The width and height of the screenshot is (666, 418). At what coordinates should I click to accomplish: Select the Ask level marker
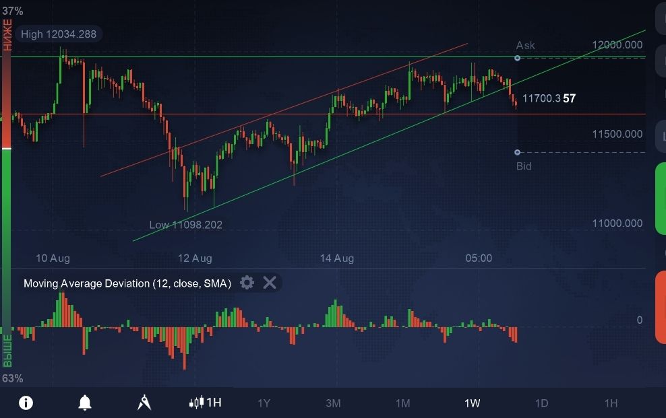click(x=517, y=58)
